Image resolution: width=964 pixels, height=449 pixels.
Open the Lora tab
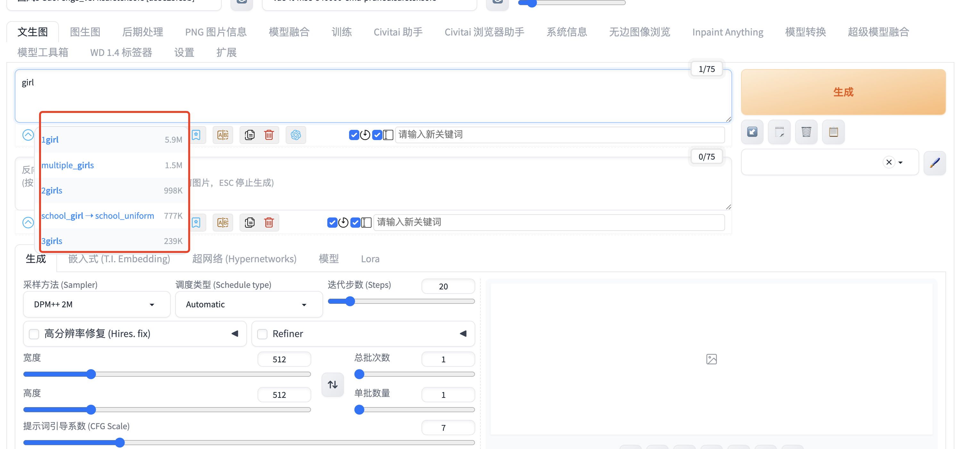(x=370, y=259)
